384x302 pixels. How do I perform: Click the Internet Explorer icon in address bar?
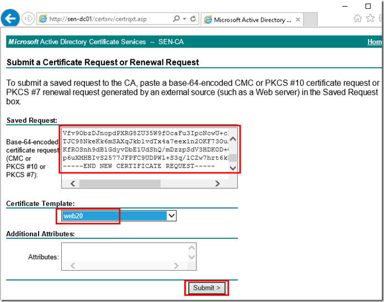(43, 19)
